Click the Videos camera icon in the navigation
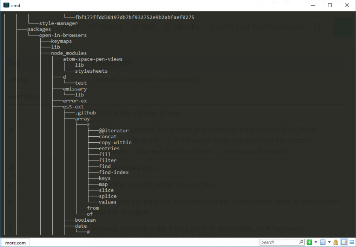This screenshot has height=247, width=356. point(94,26)
